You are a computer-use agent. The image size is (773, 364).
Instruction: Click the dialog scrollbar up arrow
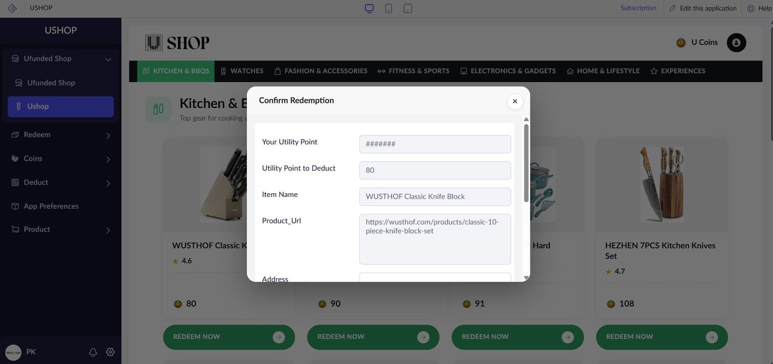526,119
